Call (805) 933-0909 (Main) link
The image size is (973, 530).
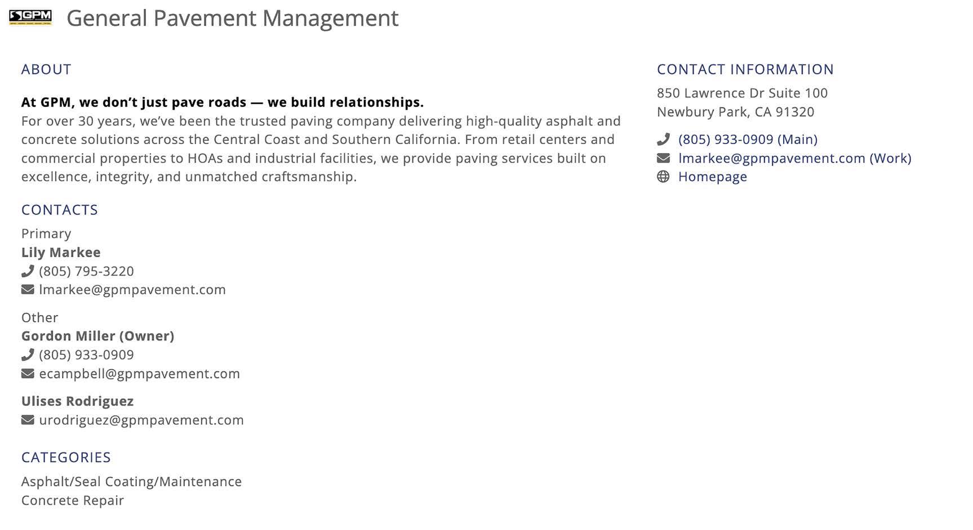point(748,139)
